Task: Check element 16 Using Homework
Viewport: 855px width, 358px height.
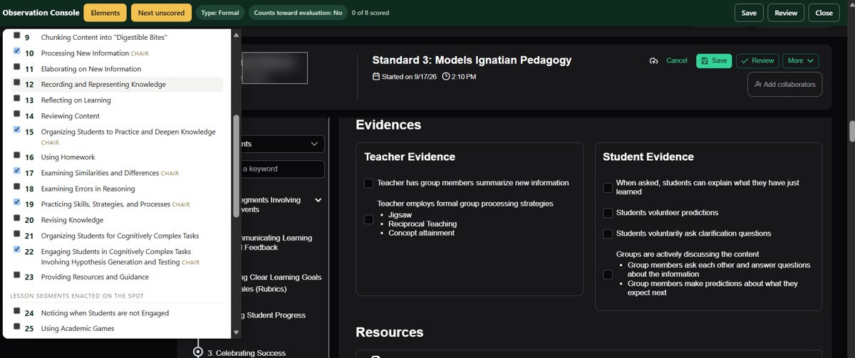Action: pyautogui.click(x=17, y=156)
